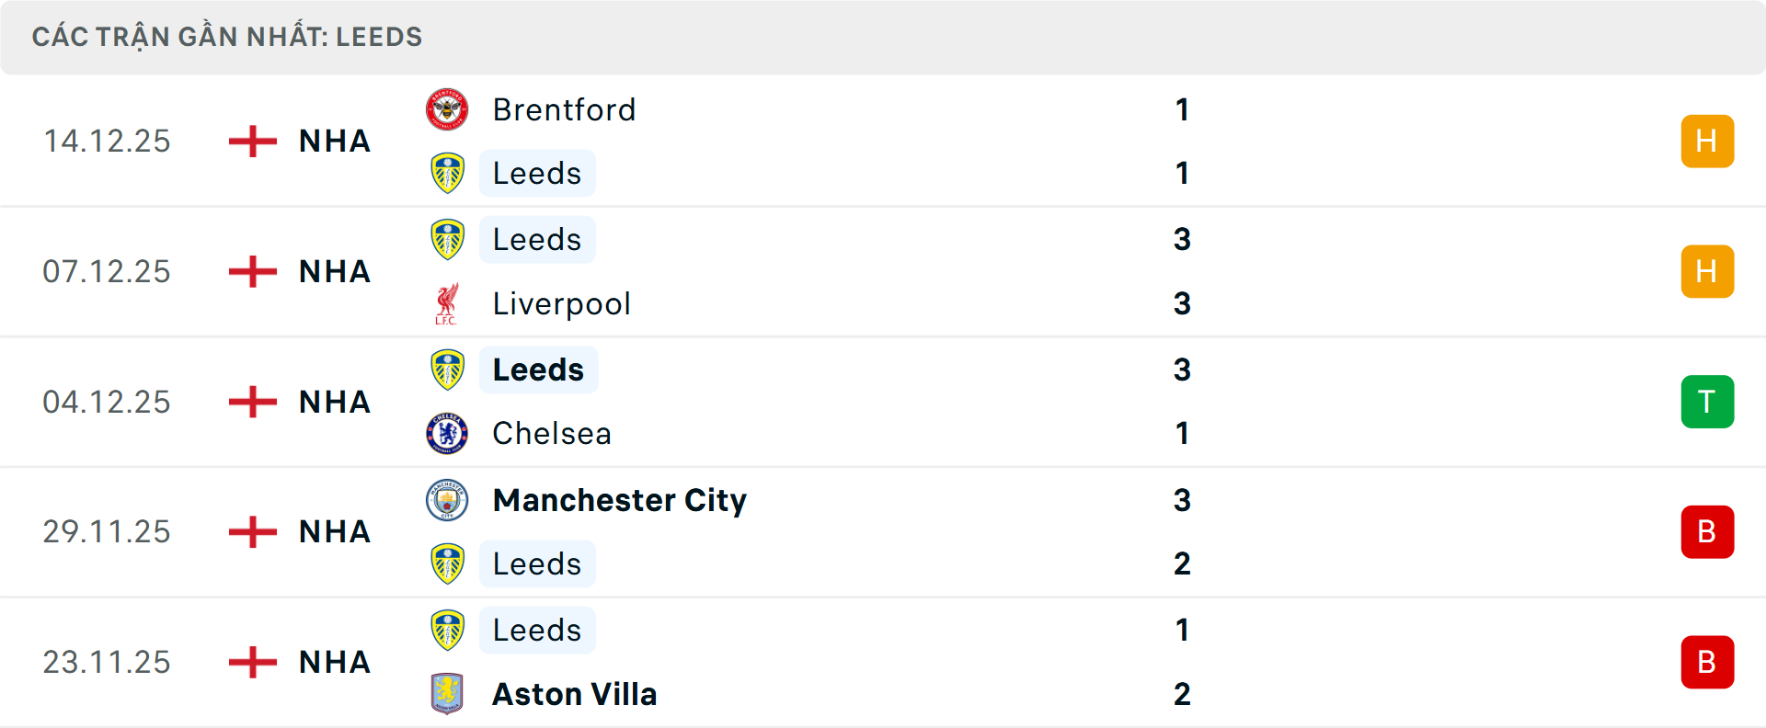Click the Aston Villa team name
Viewport: 1766px width, 728px height.
[575, 695]
